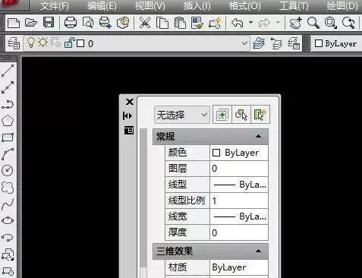362x278 pixels.
Task: Select the Polyline tool
Action: coord(8,104)
